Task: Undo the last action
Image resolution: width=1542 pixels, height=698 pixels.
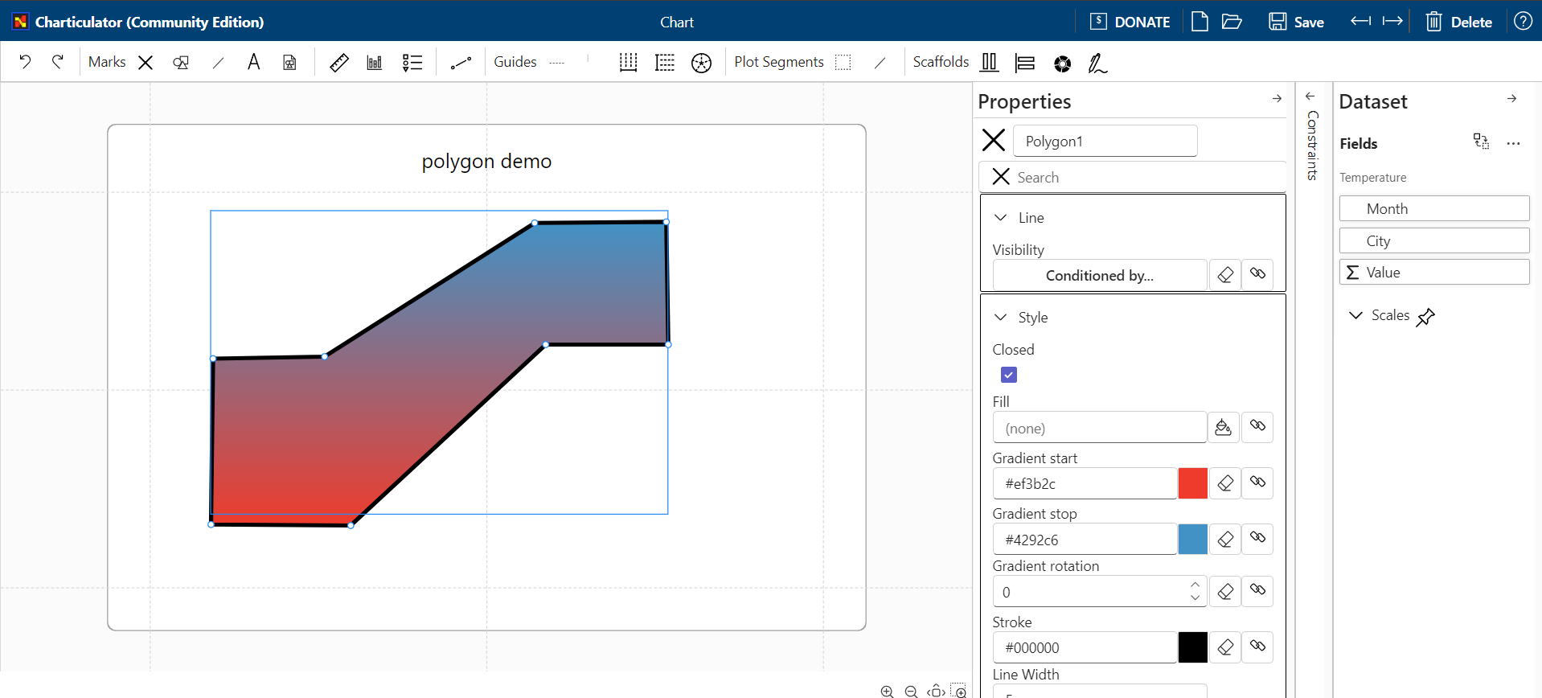Action: [x=25, y=62]
